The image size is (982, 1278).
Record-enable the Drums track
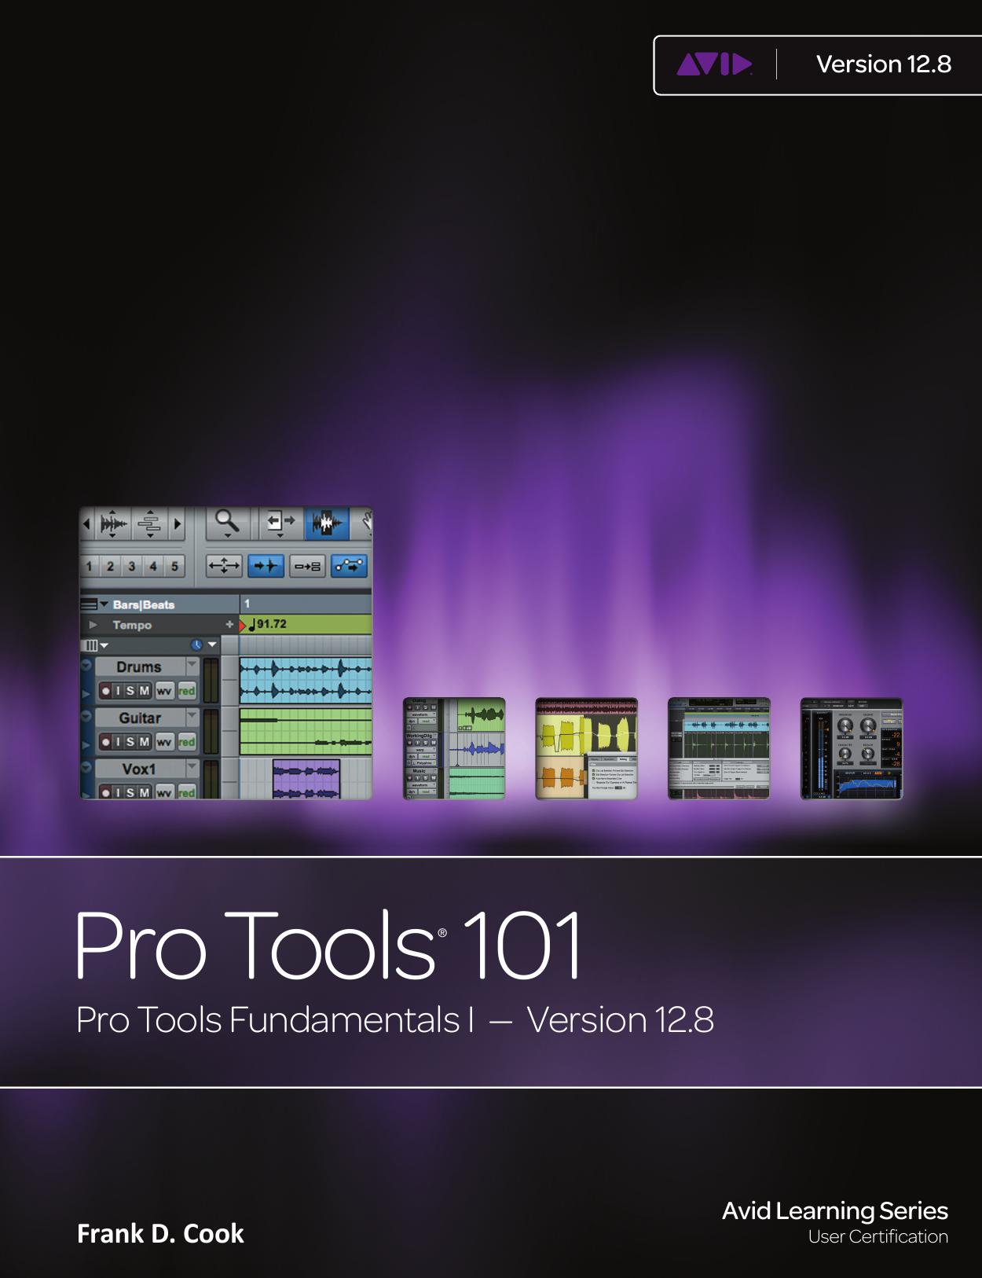pos(105,691)
